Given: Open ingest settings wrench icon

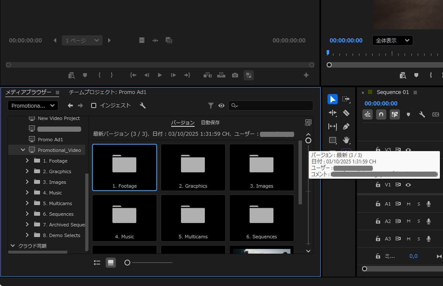Looking at the screenshot, I should [143, 106].
